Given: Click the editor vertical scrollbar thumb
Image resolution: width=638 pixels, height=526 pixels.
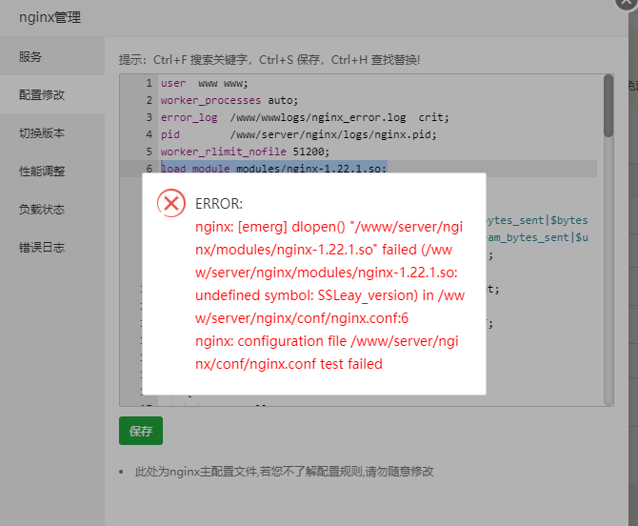Looking at the screenshot, I should 608,106.
